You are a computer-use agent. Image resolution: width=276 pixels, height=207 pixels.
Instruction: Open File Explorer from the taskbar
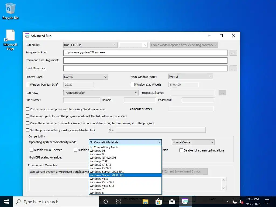[x=145, y=202]
